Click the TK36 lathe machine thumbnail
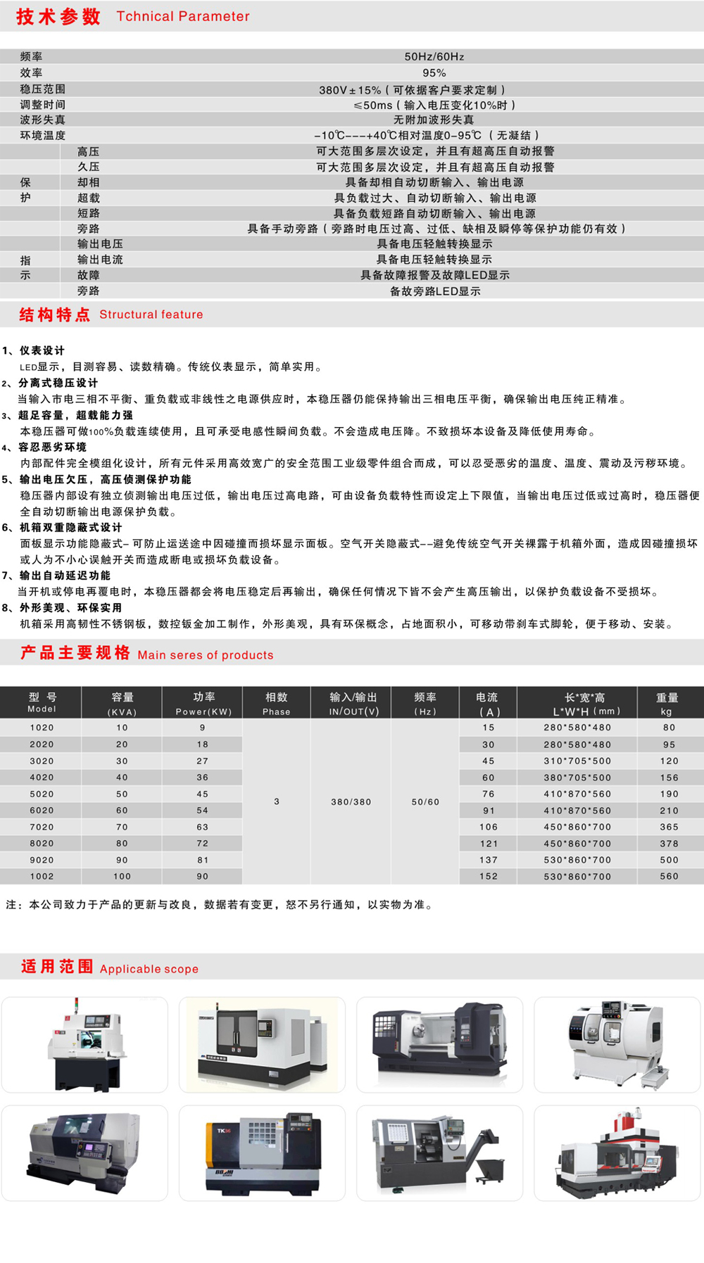704x1263 pixels. (x=262, y=1153)
